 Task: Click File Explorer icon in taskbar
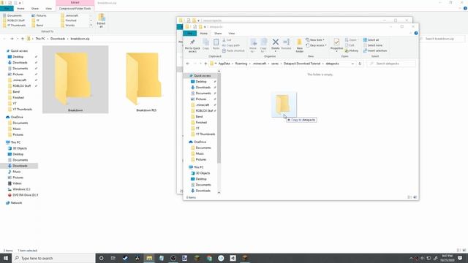coord(149,258)
